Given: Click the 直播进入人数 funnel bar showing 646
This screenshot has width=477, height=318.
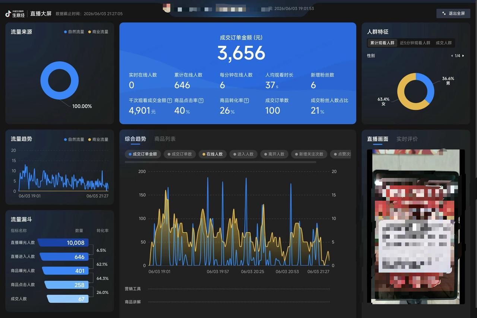Looking at the screenshot, I should pos(64,257).
